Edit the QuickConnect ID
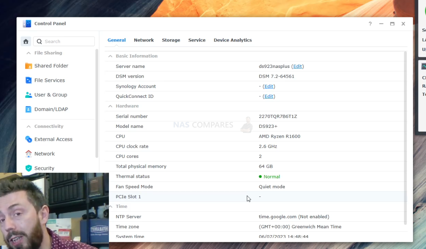Viewport: 426px width, 249px height. [269, 96]
